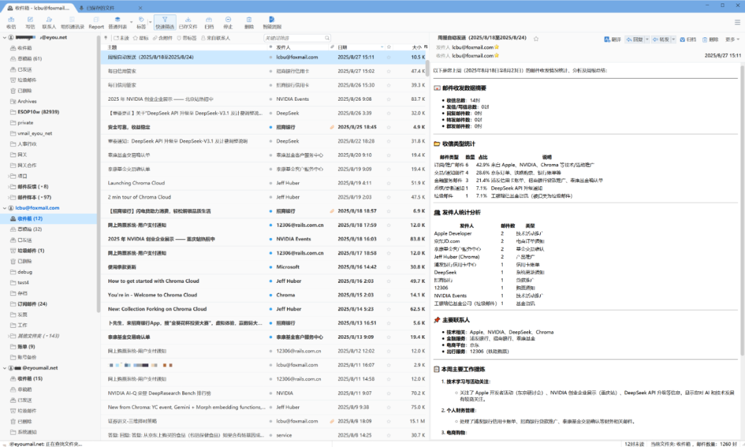Enable the 未读 unread filter

121,38
